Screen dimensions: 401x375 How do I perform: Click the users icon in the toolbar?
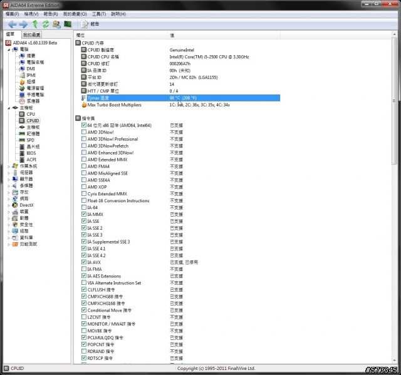click(x=56, y=24)
